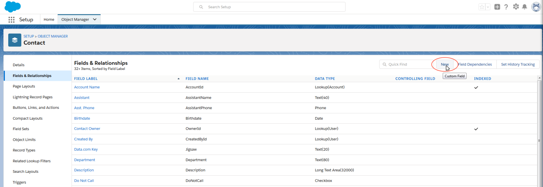
Task: Switch to the Home tab
Action: click(49, 19)
